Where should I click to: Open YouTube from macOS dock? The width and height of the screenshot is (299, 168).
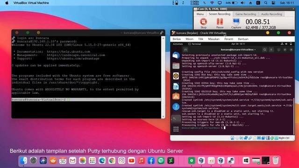tap(131, 161)
